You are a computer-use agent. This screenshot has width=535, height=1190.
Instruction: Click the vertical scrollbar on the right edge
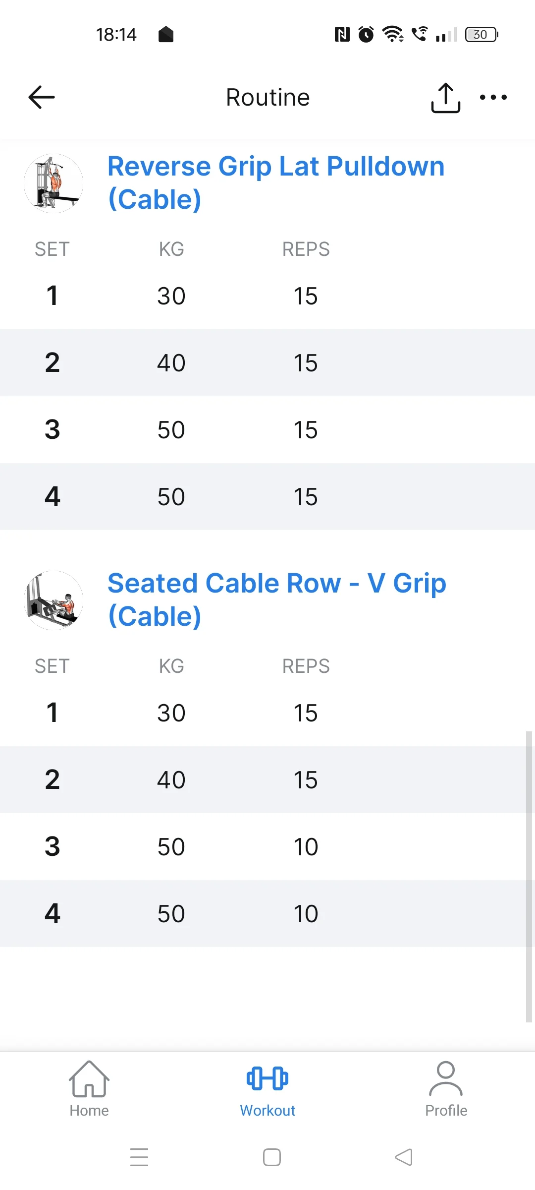529,877
